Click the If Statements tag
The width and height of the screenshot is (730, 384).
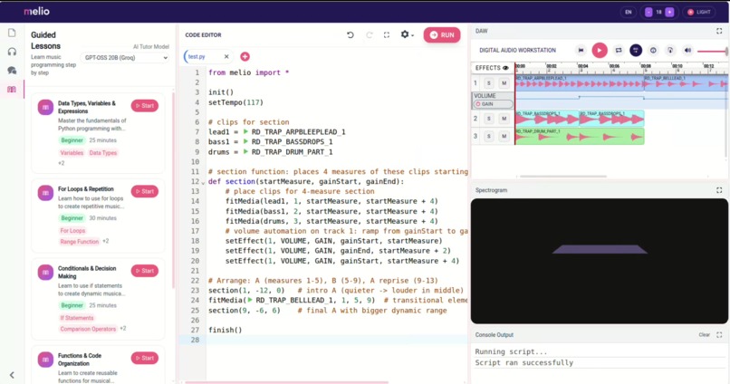point(77,318)
